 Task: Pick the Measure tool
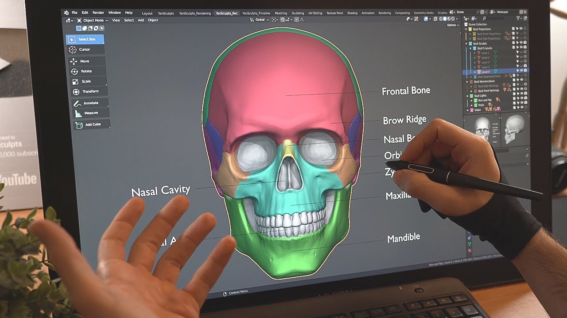[x=90, y=113]
